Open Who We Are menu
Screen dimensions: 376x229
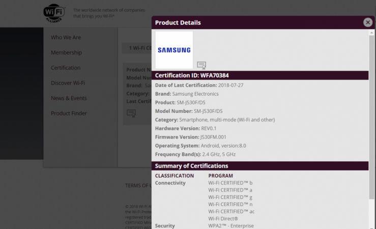66,38
